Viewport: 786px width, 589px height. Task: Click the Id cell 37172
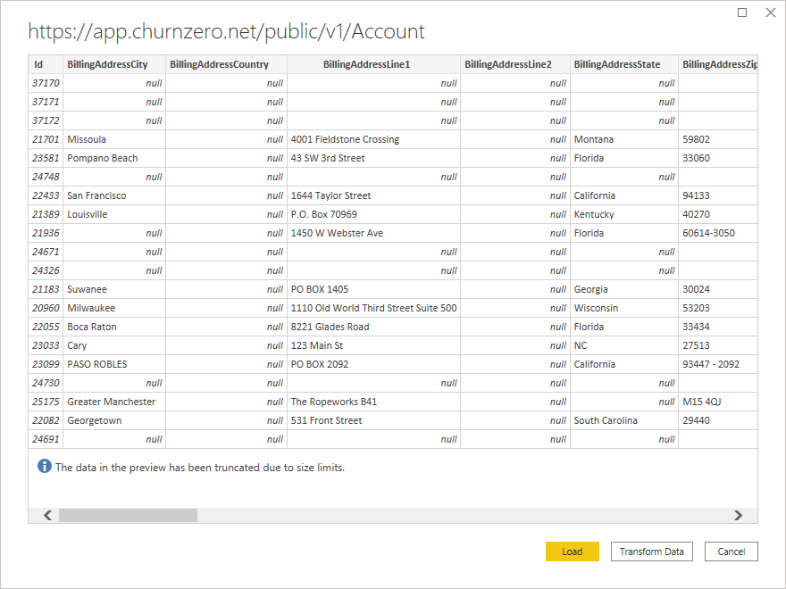click(46, 120)
